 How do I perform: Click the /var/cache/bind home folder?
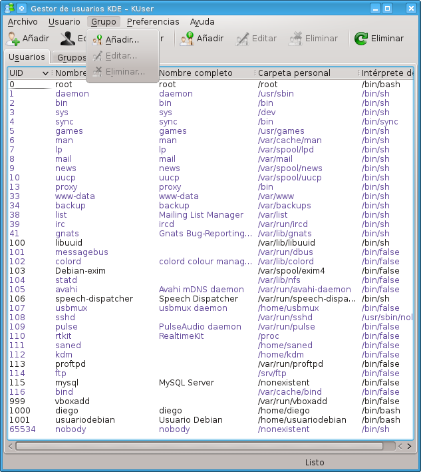click(289, 392)
